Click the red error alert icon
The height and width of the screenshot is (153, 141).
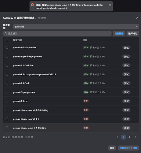[32, 5]
